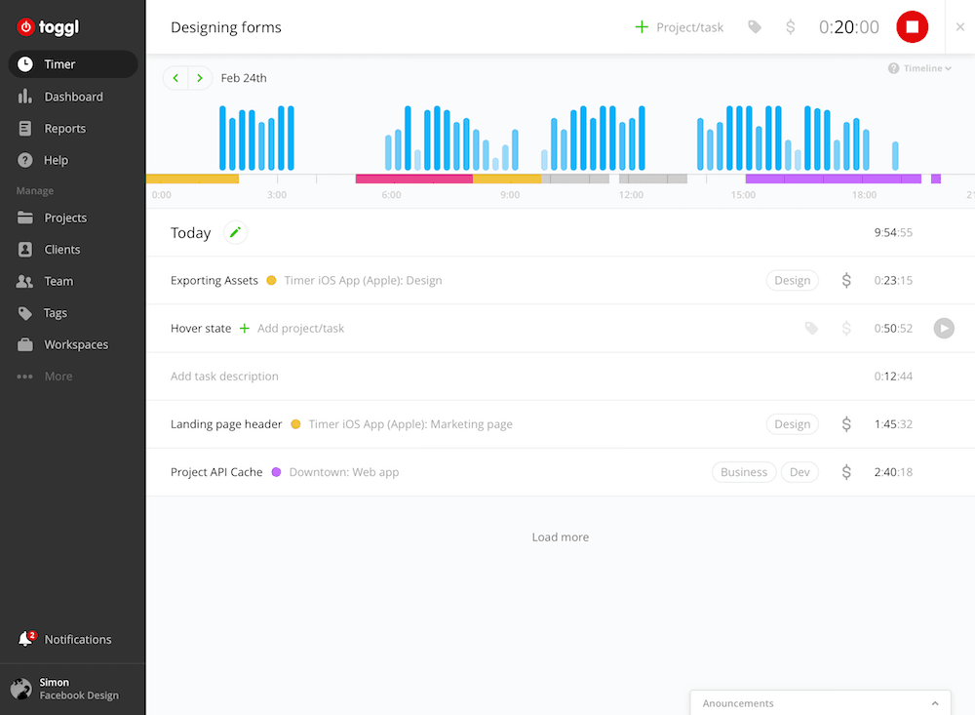Stop the running timer with red button
The width and height of the screenshot is (975, 715).
912,27
